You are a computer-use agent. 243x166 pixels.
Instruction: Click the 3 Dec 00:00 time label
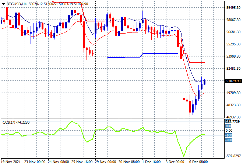(176, 162)
